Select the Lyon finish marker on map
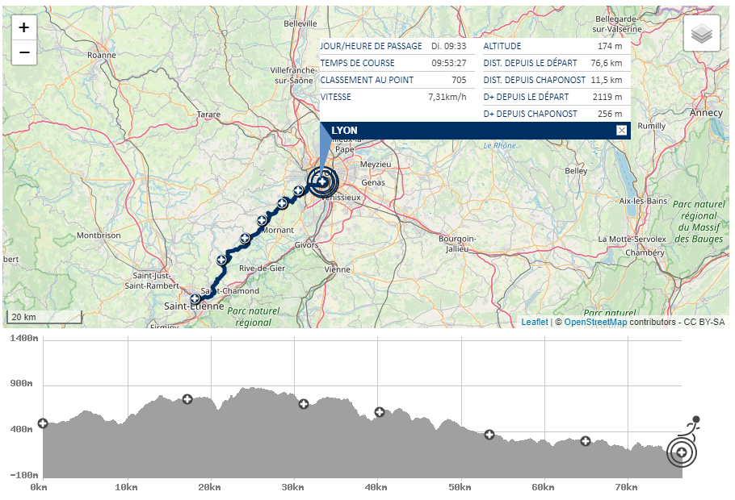Image resolution: width=735 pixels, height=500 pixels. (322, 182)
